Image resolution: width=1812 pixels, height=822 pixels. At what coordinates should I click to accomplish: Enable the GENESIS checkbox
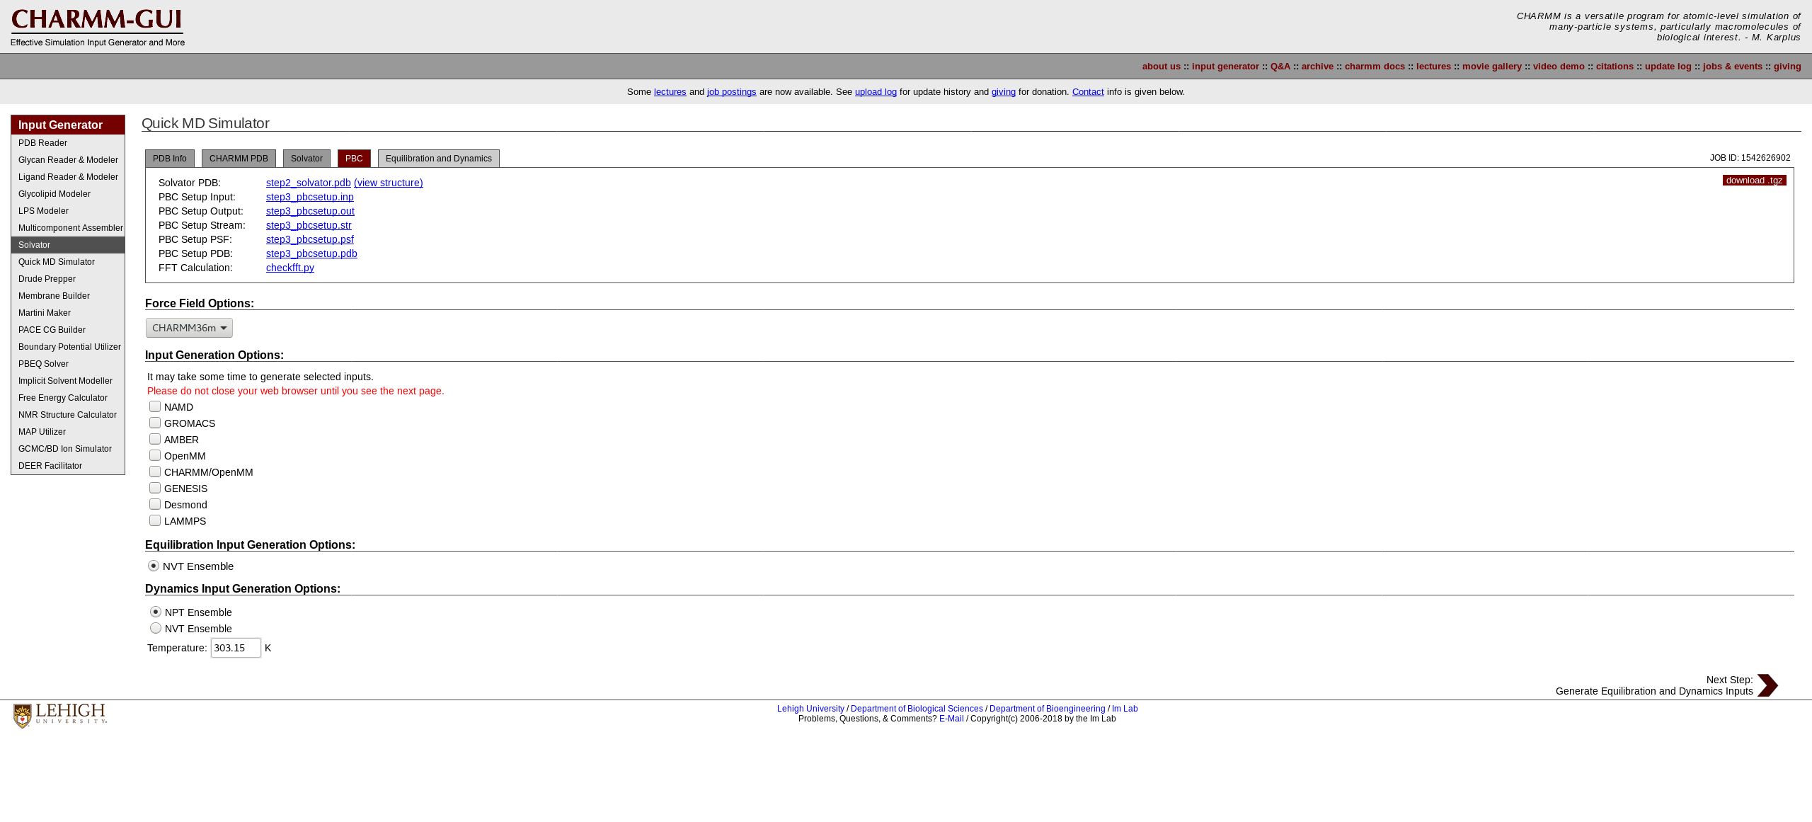tap(155, 488)
